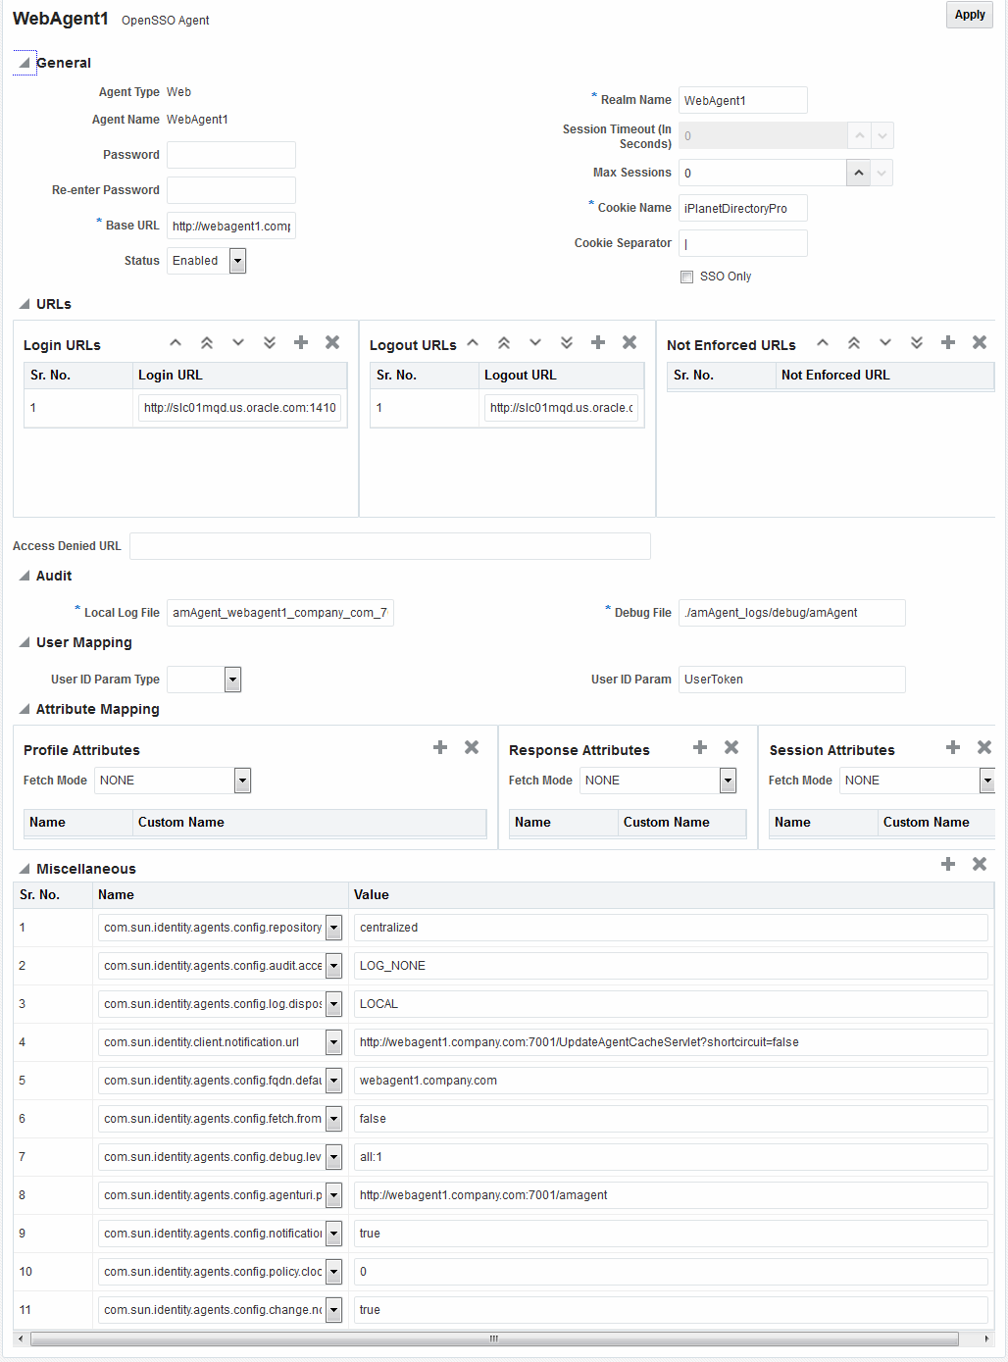Move Not Enforced URL to top

coord(854,342)
